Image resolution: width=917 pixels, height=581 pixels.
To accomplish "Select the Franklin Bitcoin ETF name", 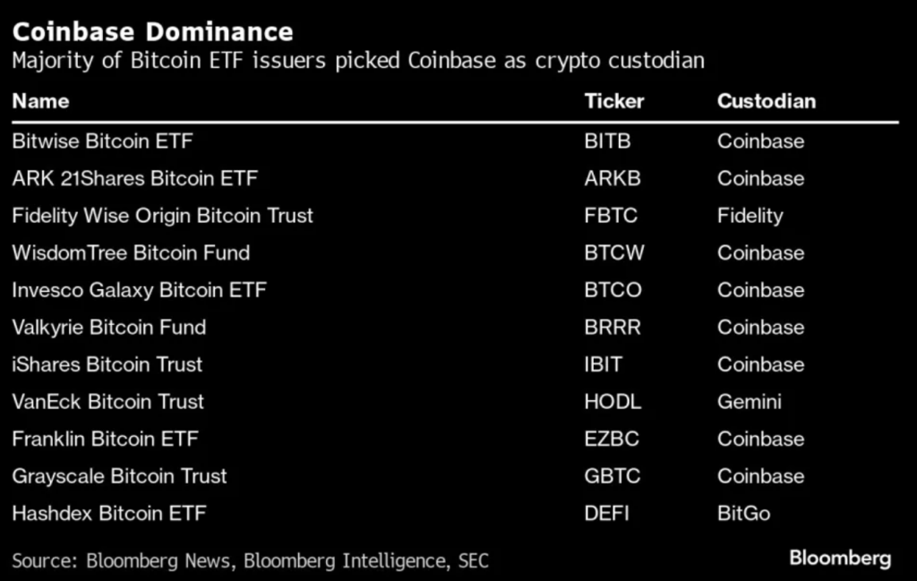I will [105, 440].
